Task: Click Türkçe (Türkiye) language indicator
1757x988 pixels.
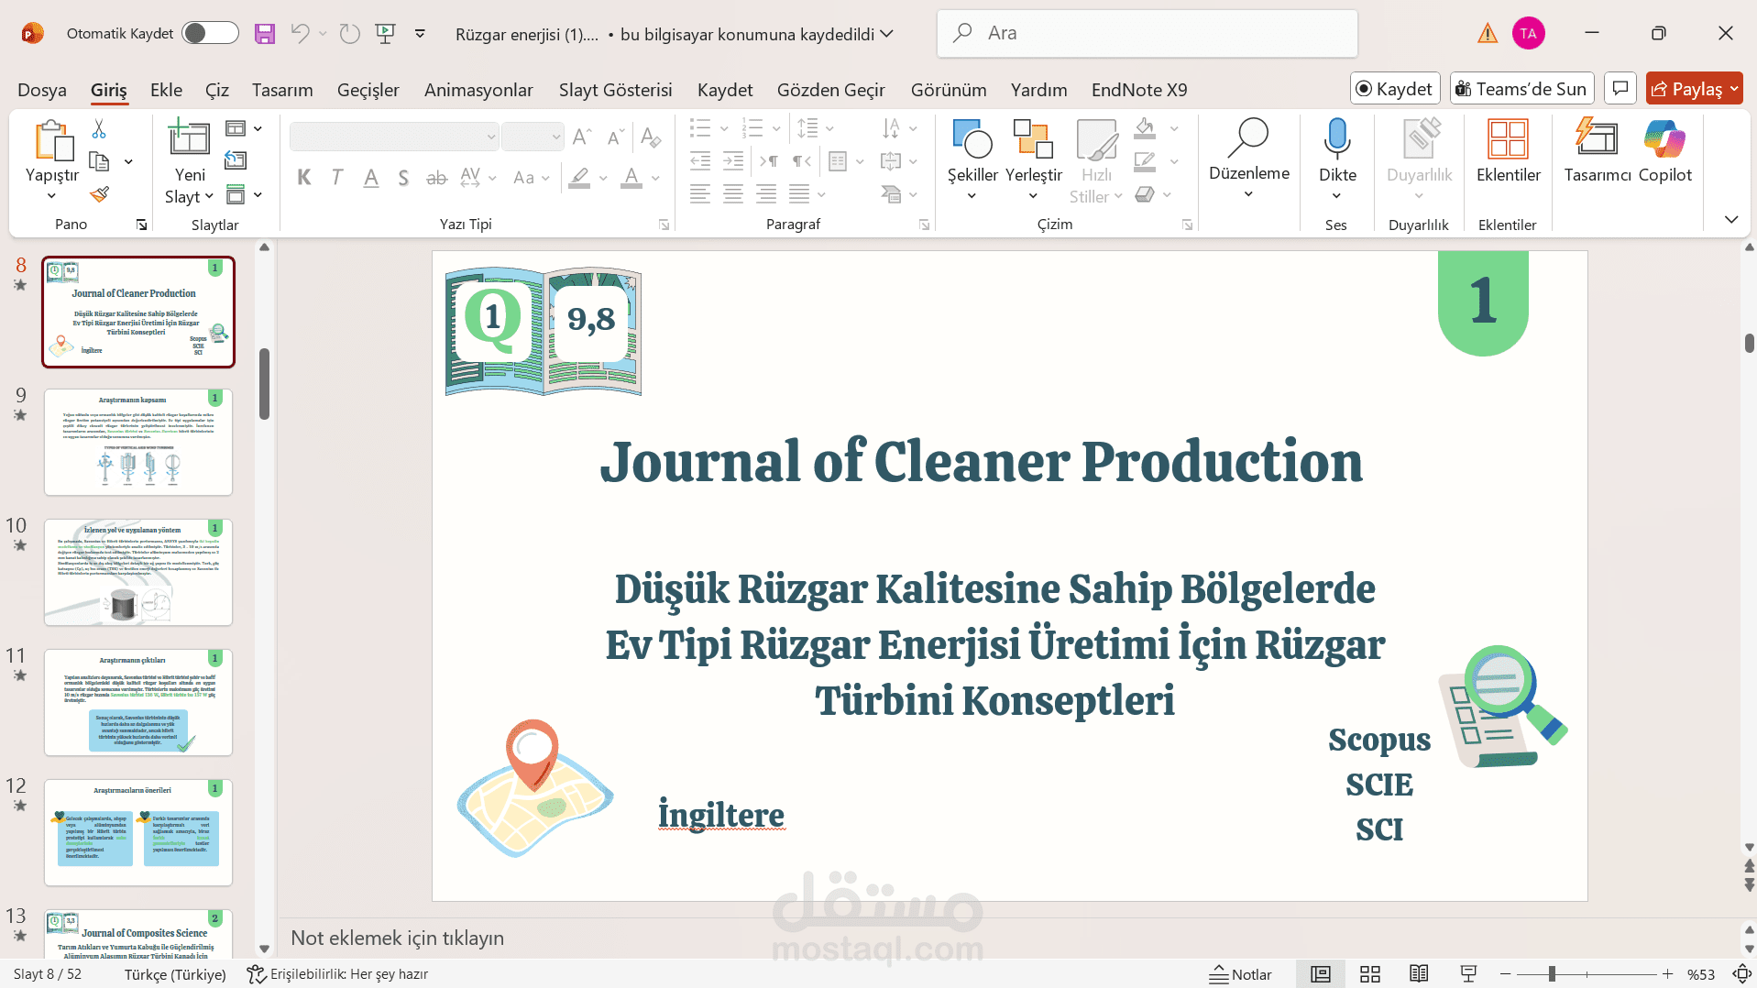Action: (x=175, y=974)
